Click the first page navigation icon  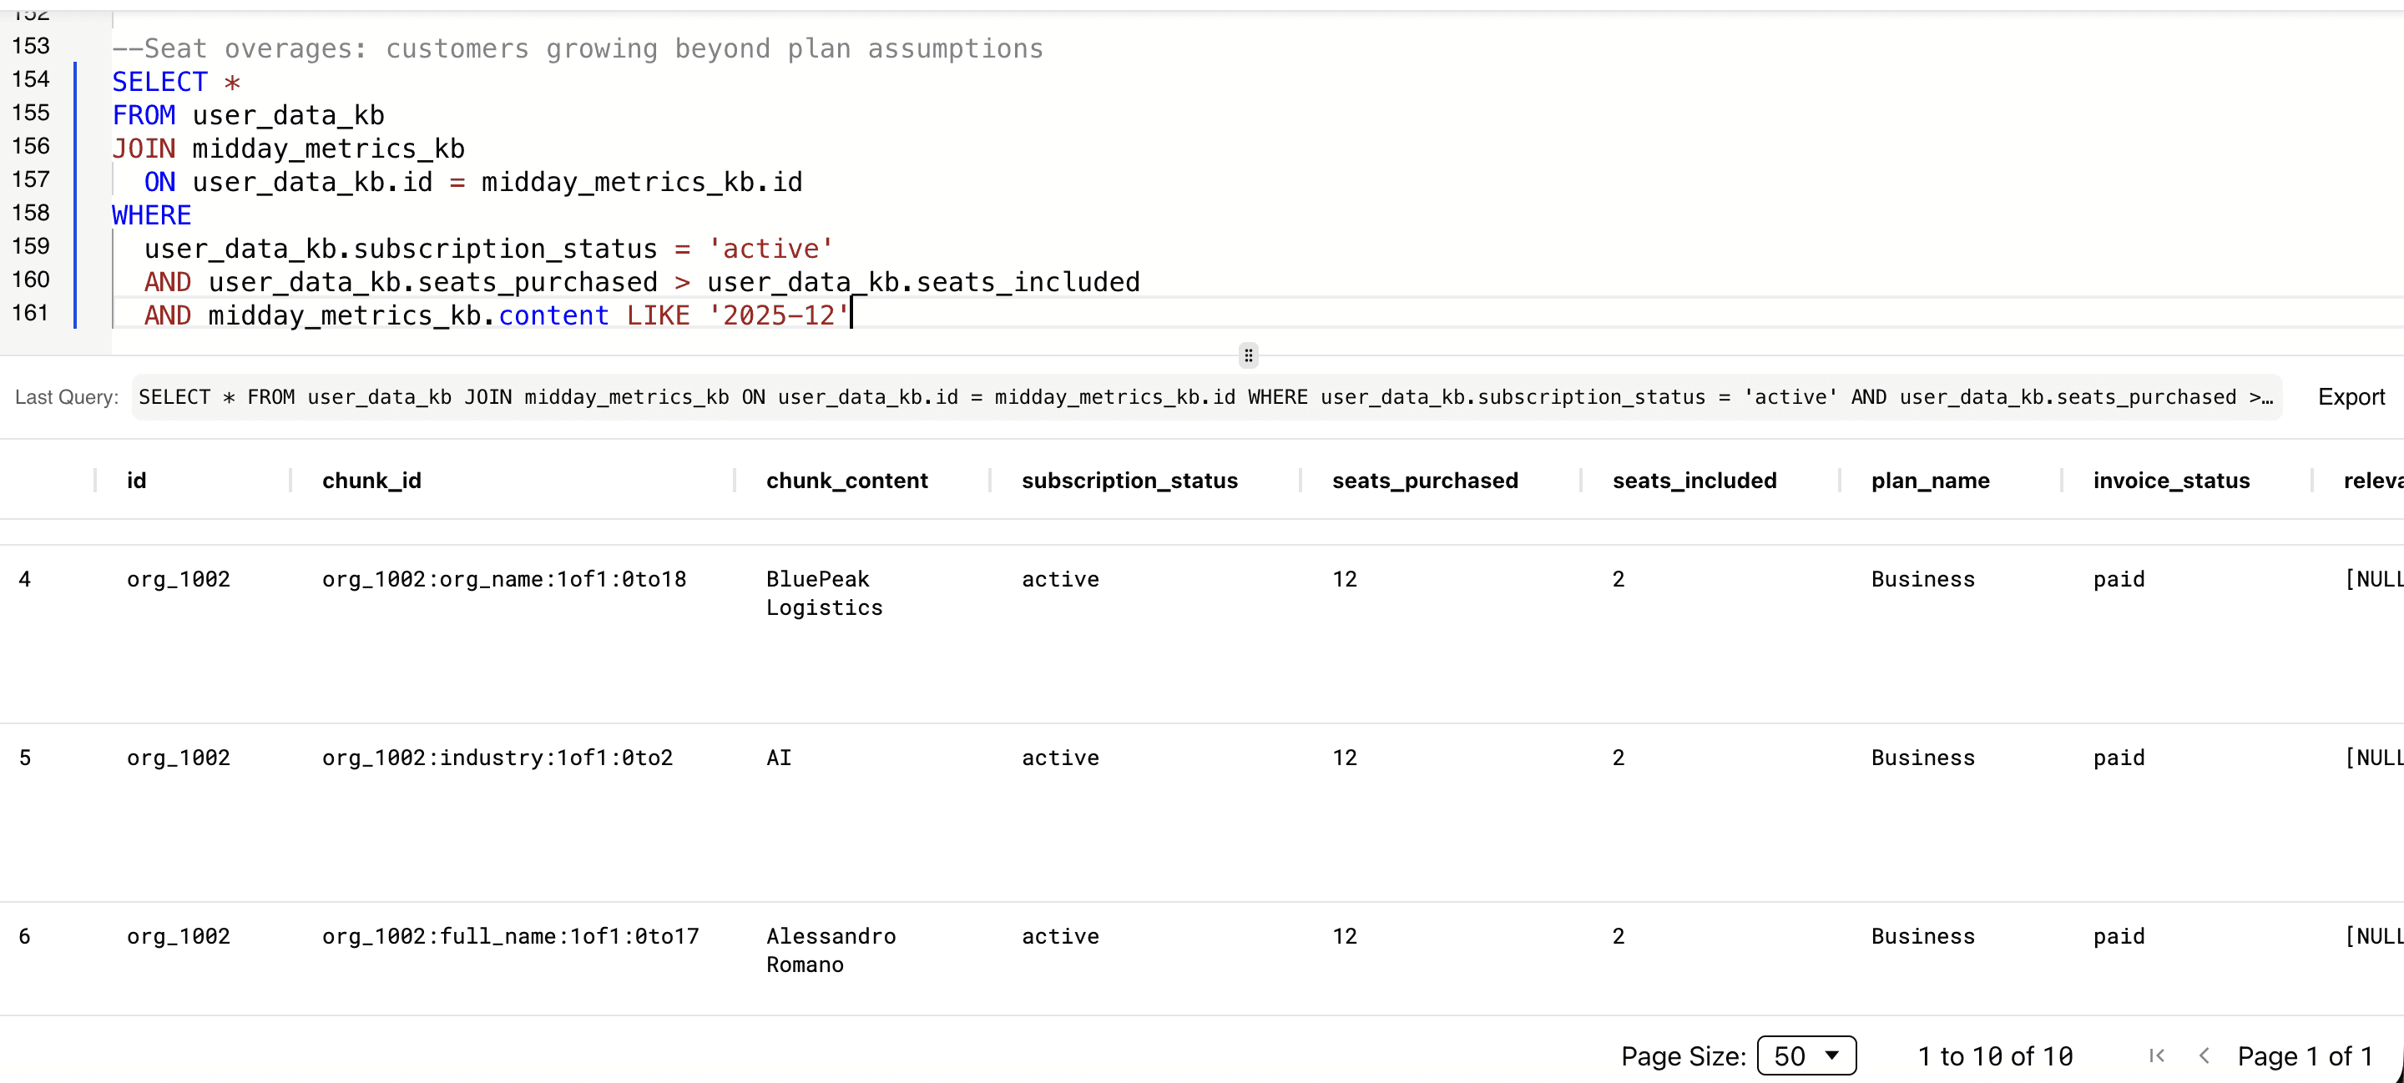point(2156,1055)
